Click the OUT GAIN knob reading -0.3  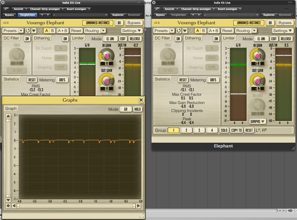(258, 81)
